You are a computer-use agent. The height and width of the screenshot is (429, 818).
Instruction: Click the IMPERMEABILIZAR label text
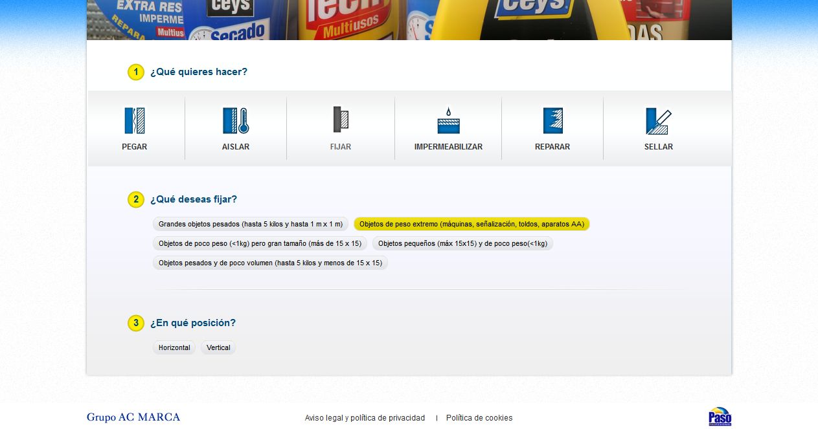pyautogui.click(x=448, y=147)
